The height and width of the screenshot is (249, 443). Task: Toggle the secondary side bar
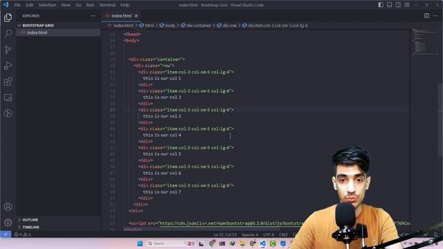[x=398, y=5]
